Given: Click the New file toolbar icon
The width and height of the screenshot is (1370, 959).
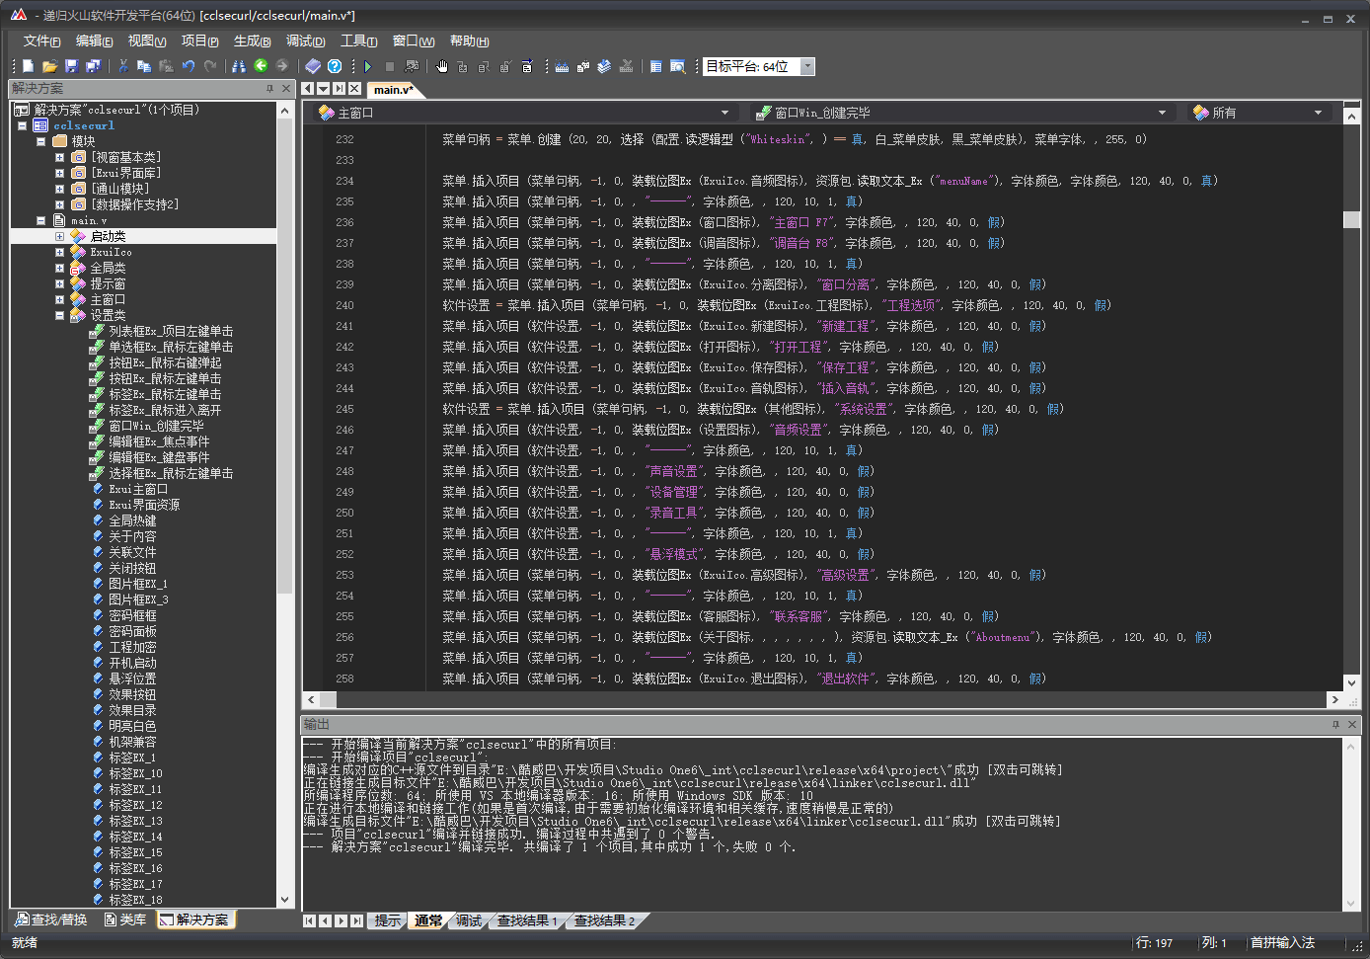Looking at the screenshot, I should (x=28, y=66).
